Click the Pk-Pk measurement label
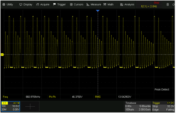This screenshot has width=176, height=113. click(x=52, y=97)
